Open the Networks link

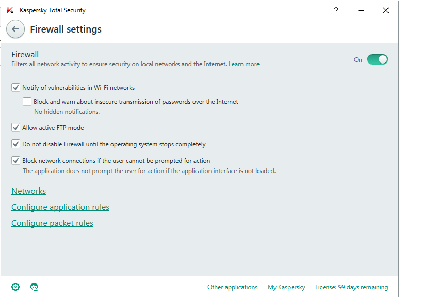point(29,191)
